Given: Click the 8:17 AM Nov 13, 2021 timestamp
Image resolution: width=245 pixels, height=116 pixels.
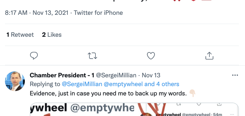Looking at the screenshot, I should (x=36, y=13).
